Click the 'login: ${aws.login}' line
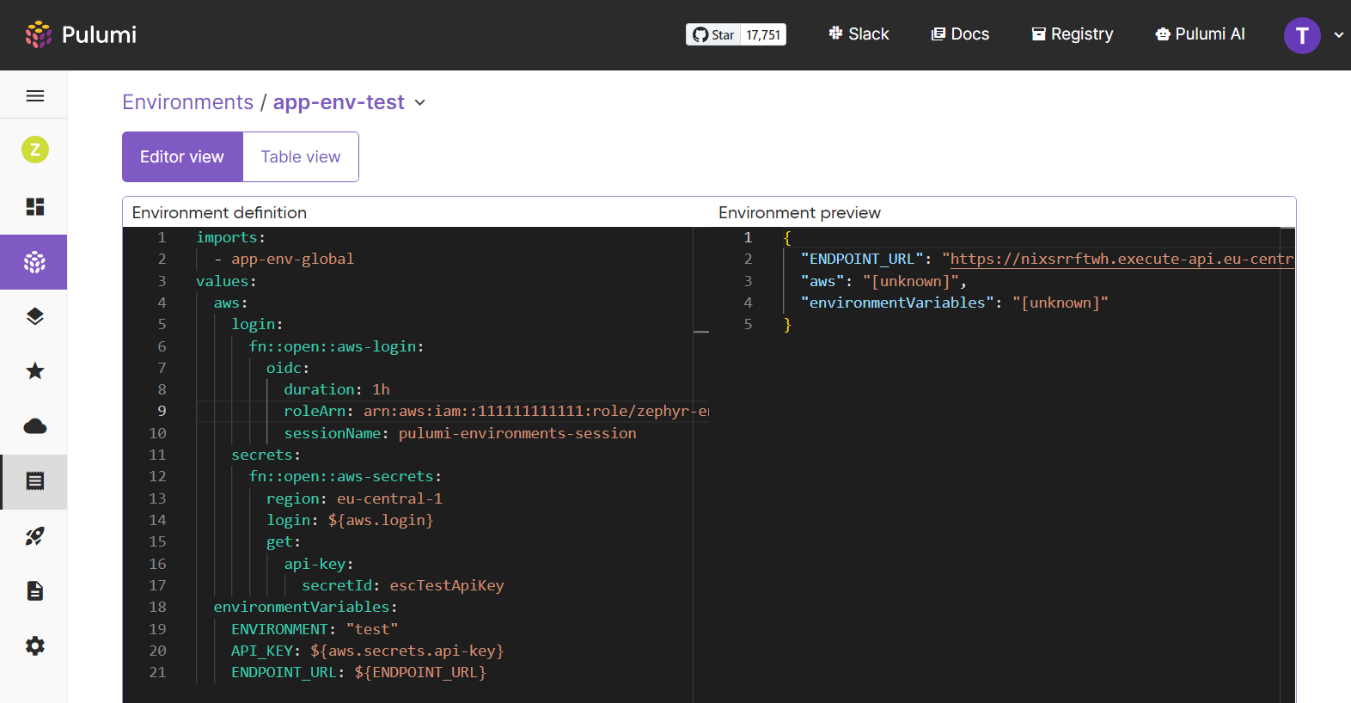The image size is (1351, 703). 350,520
